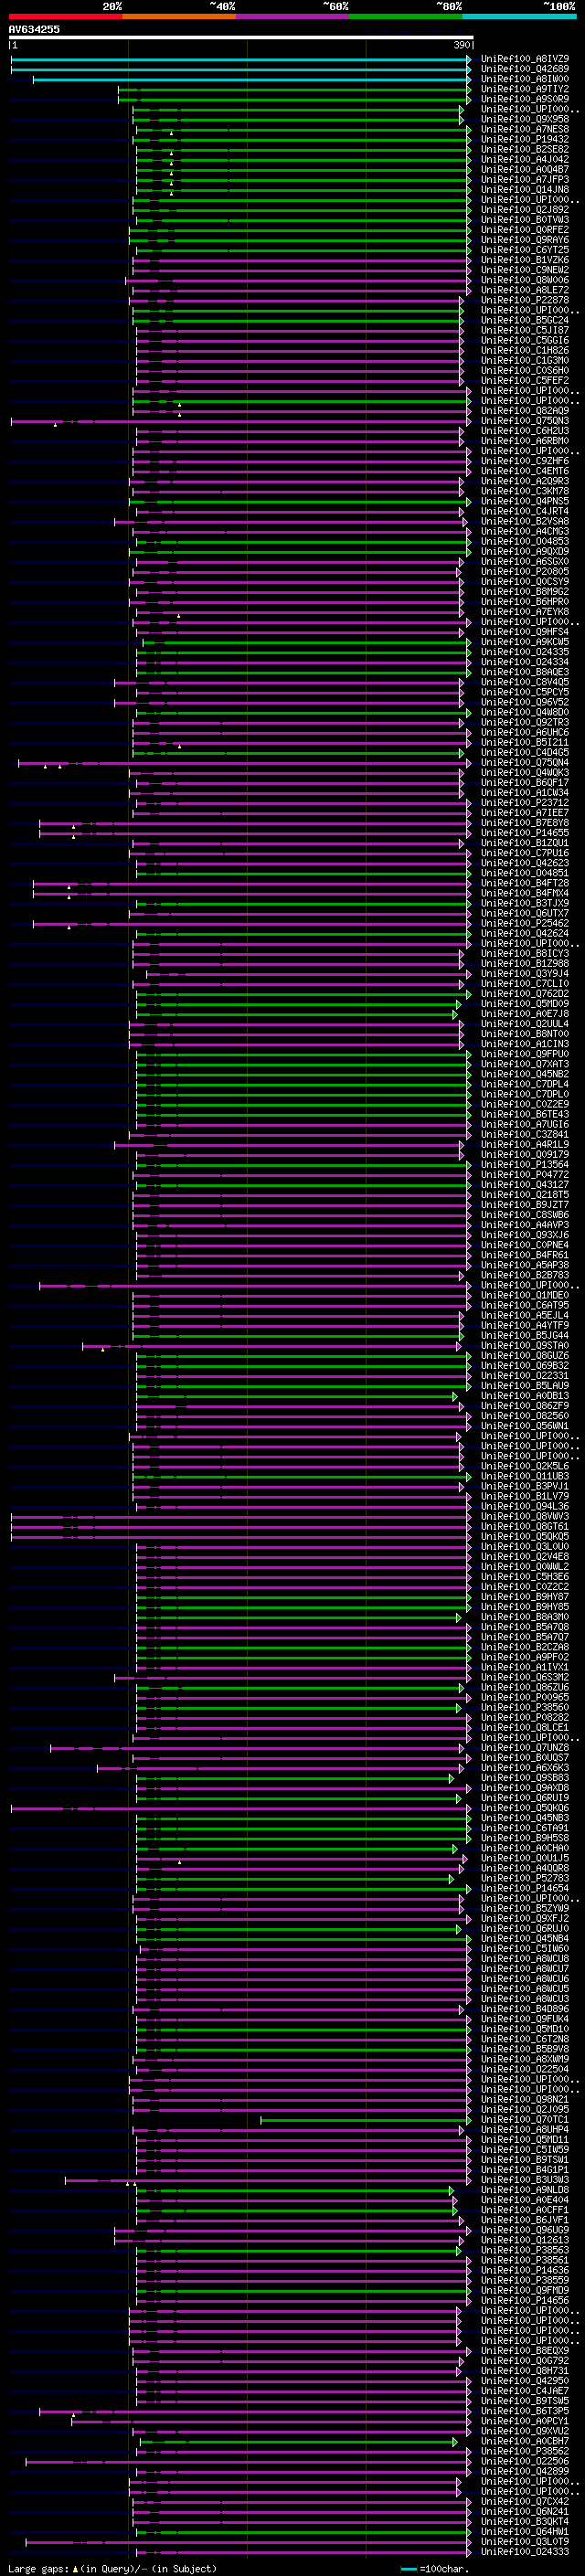Click the cyan ~100% identity legend bar

(x=519, y=16)
